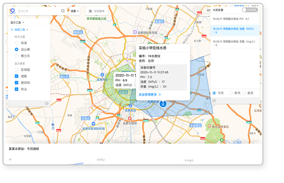Viewport: 284px width, 183px height.
Task: Select the 远山黛 style theme radio
Action: pyautogui.click(x=16, y=49)
